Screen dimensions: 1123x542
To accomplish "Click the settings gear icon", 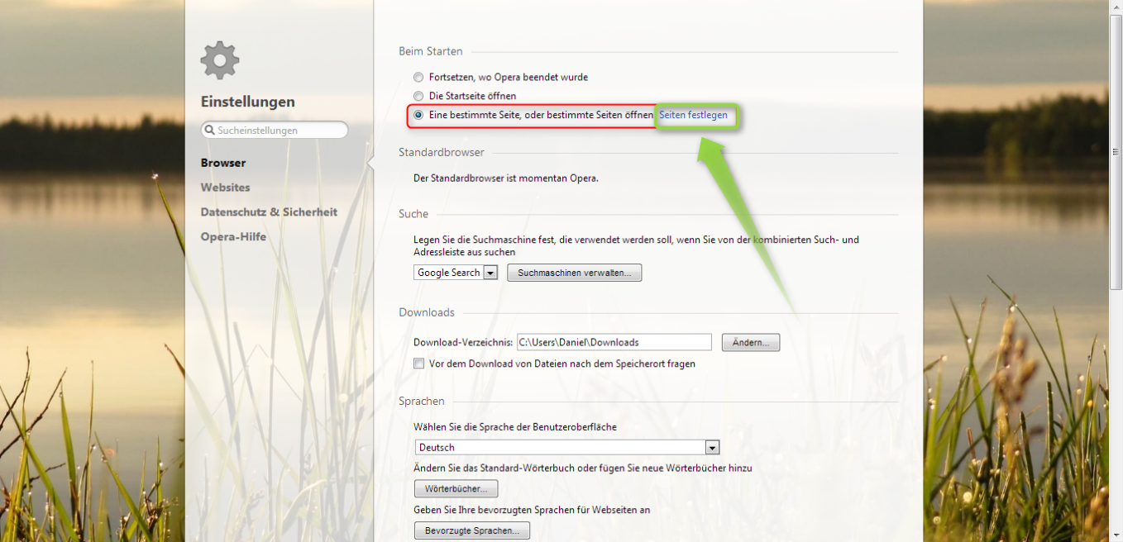I will 220,60.
